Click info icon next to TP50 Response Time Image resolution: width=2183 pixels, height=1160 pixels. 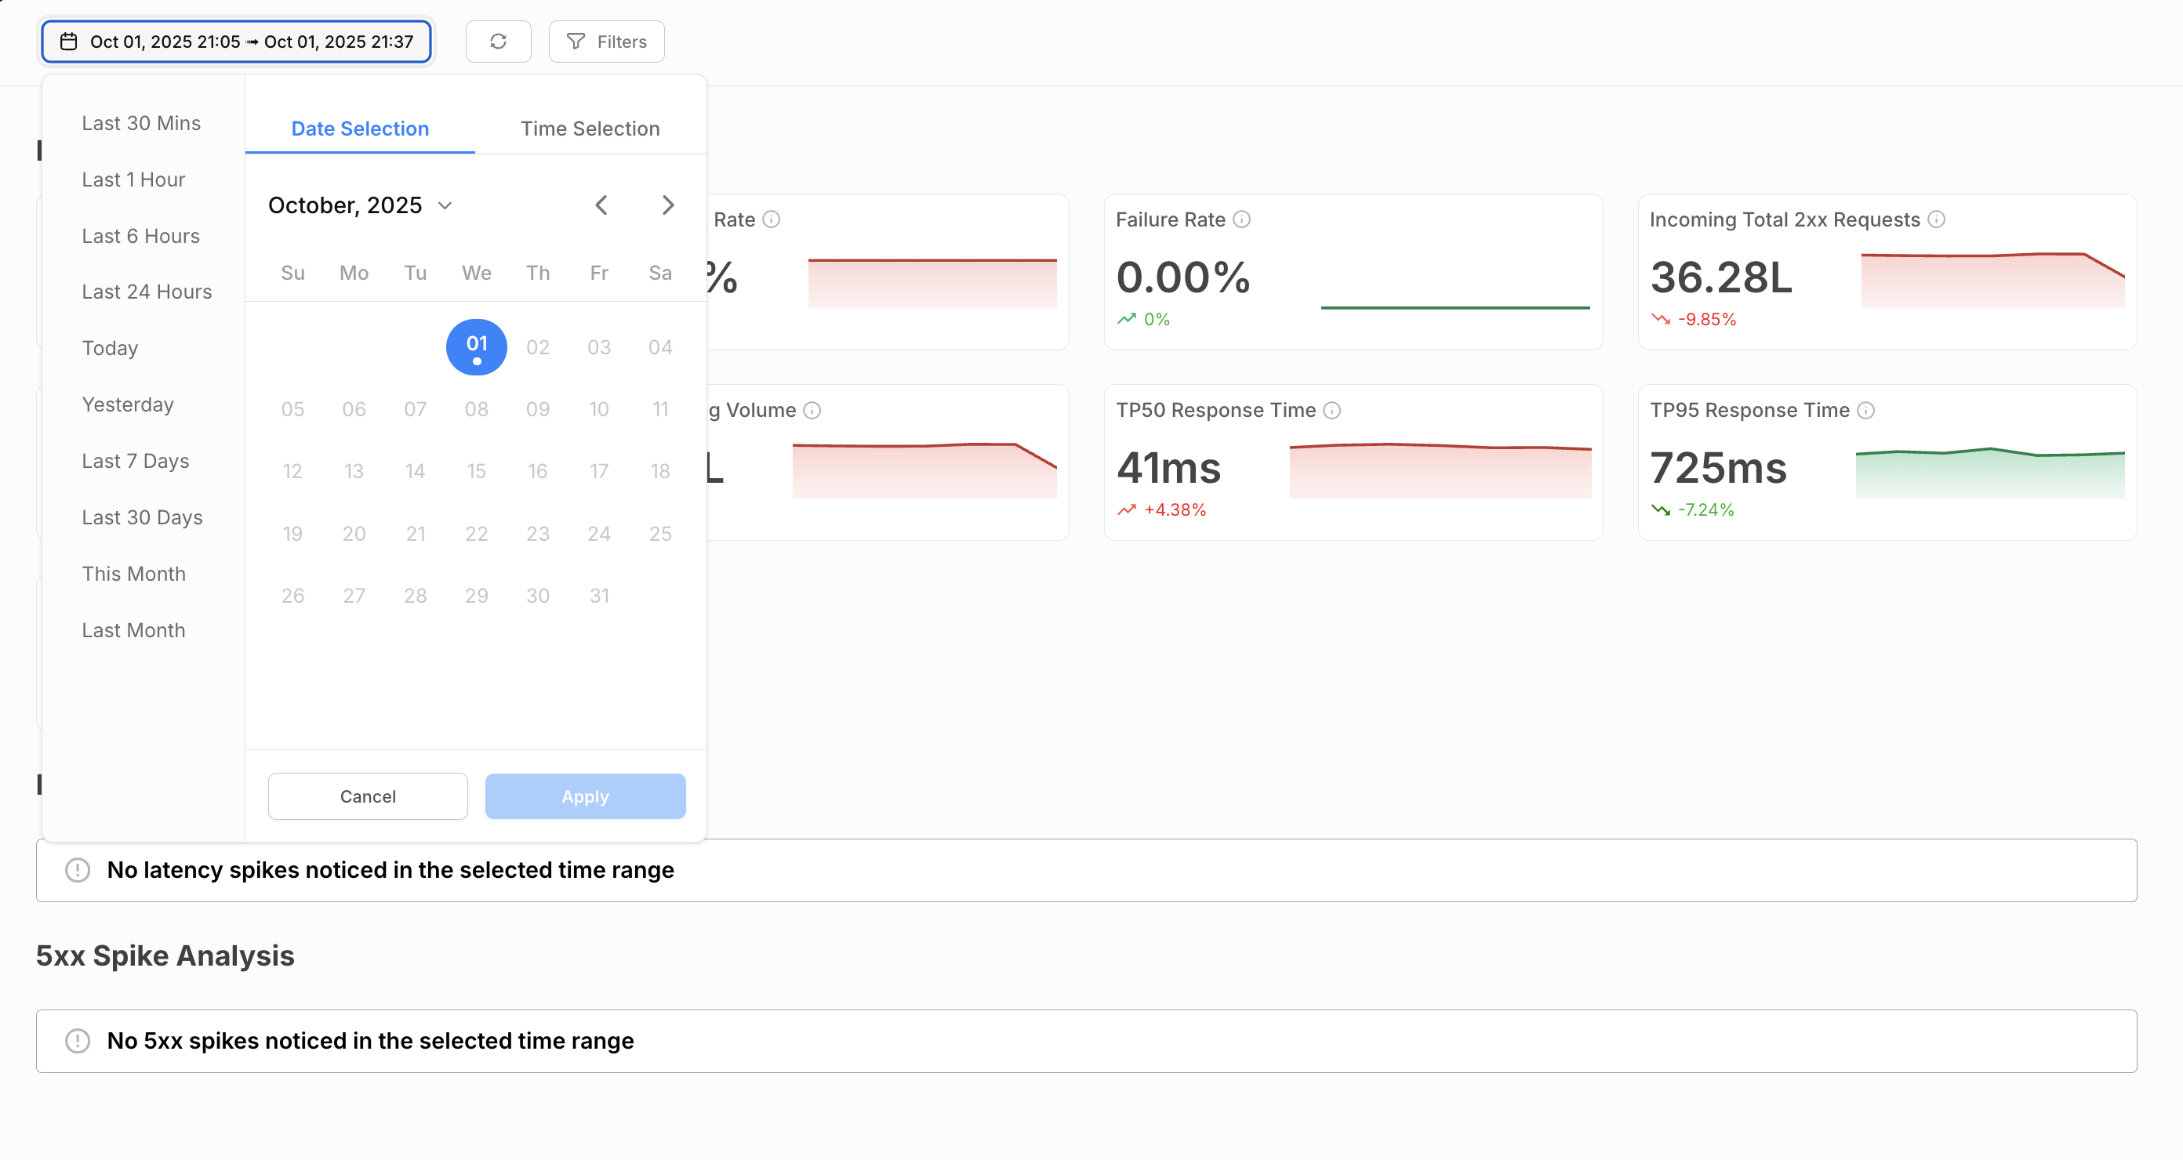tap(1331, 410)
